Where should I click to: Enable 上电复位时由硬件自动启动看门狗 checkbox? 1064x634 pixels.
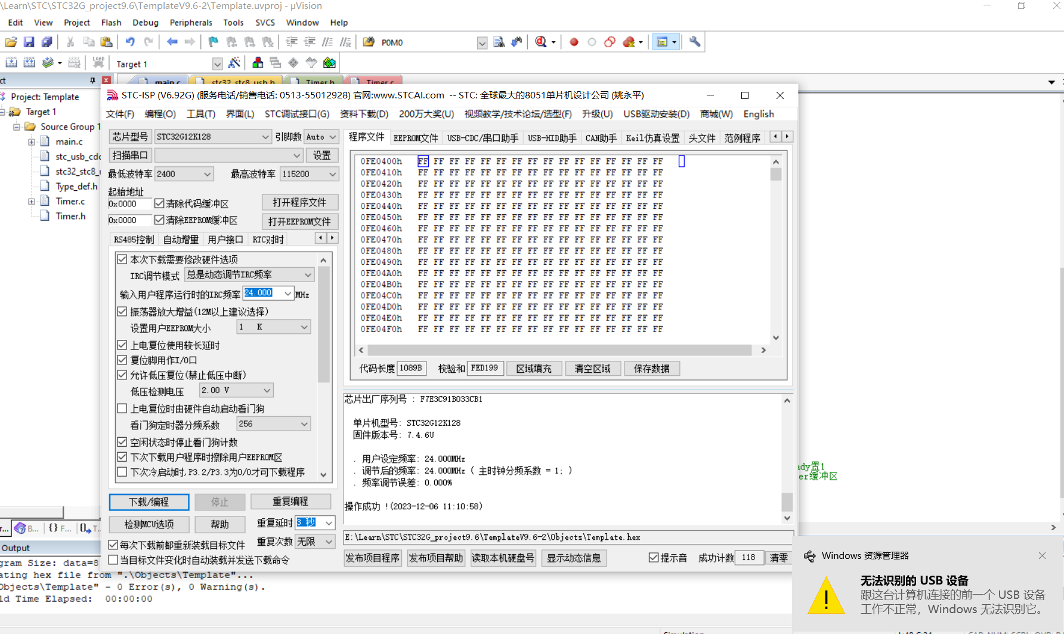pyautogui.click(x=122, y=409)
